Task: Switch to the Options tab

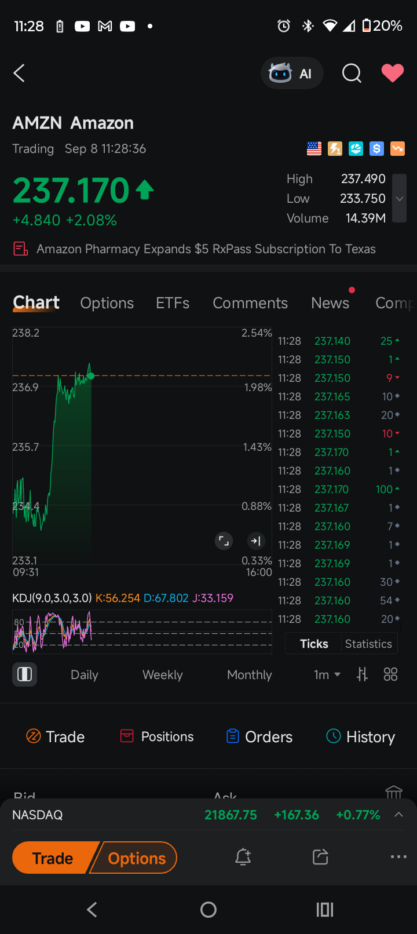Action: (x=107, y=303)
